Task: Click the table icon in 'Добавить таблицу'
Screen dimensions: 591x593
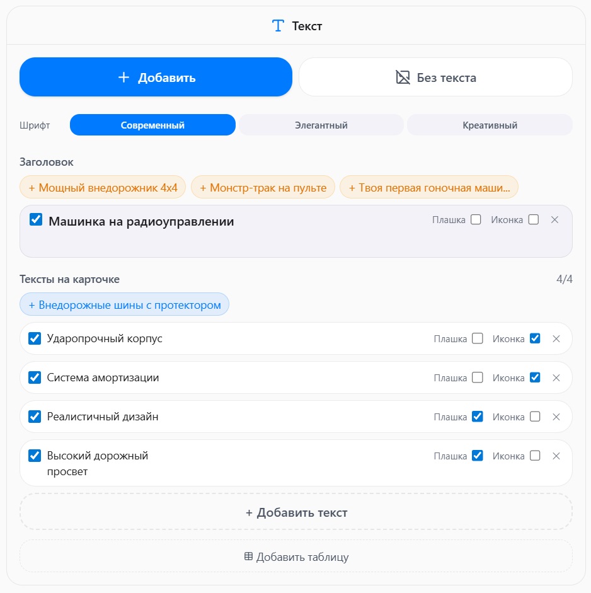Action: 248,557
